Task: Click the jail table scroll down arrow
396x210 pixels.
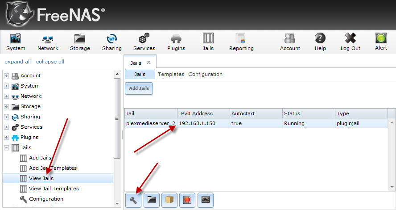Action: pyautogui.click(x=392, y=187)
